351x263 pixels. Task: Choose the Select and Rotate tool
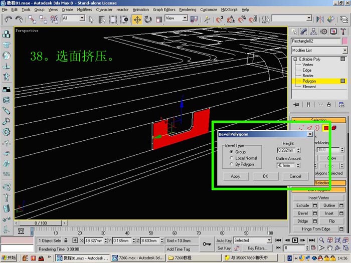[148, 20]
